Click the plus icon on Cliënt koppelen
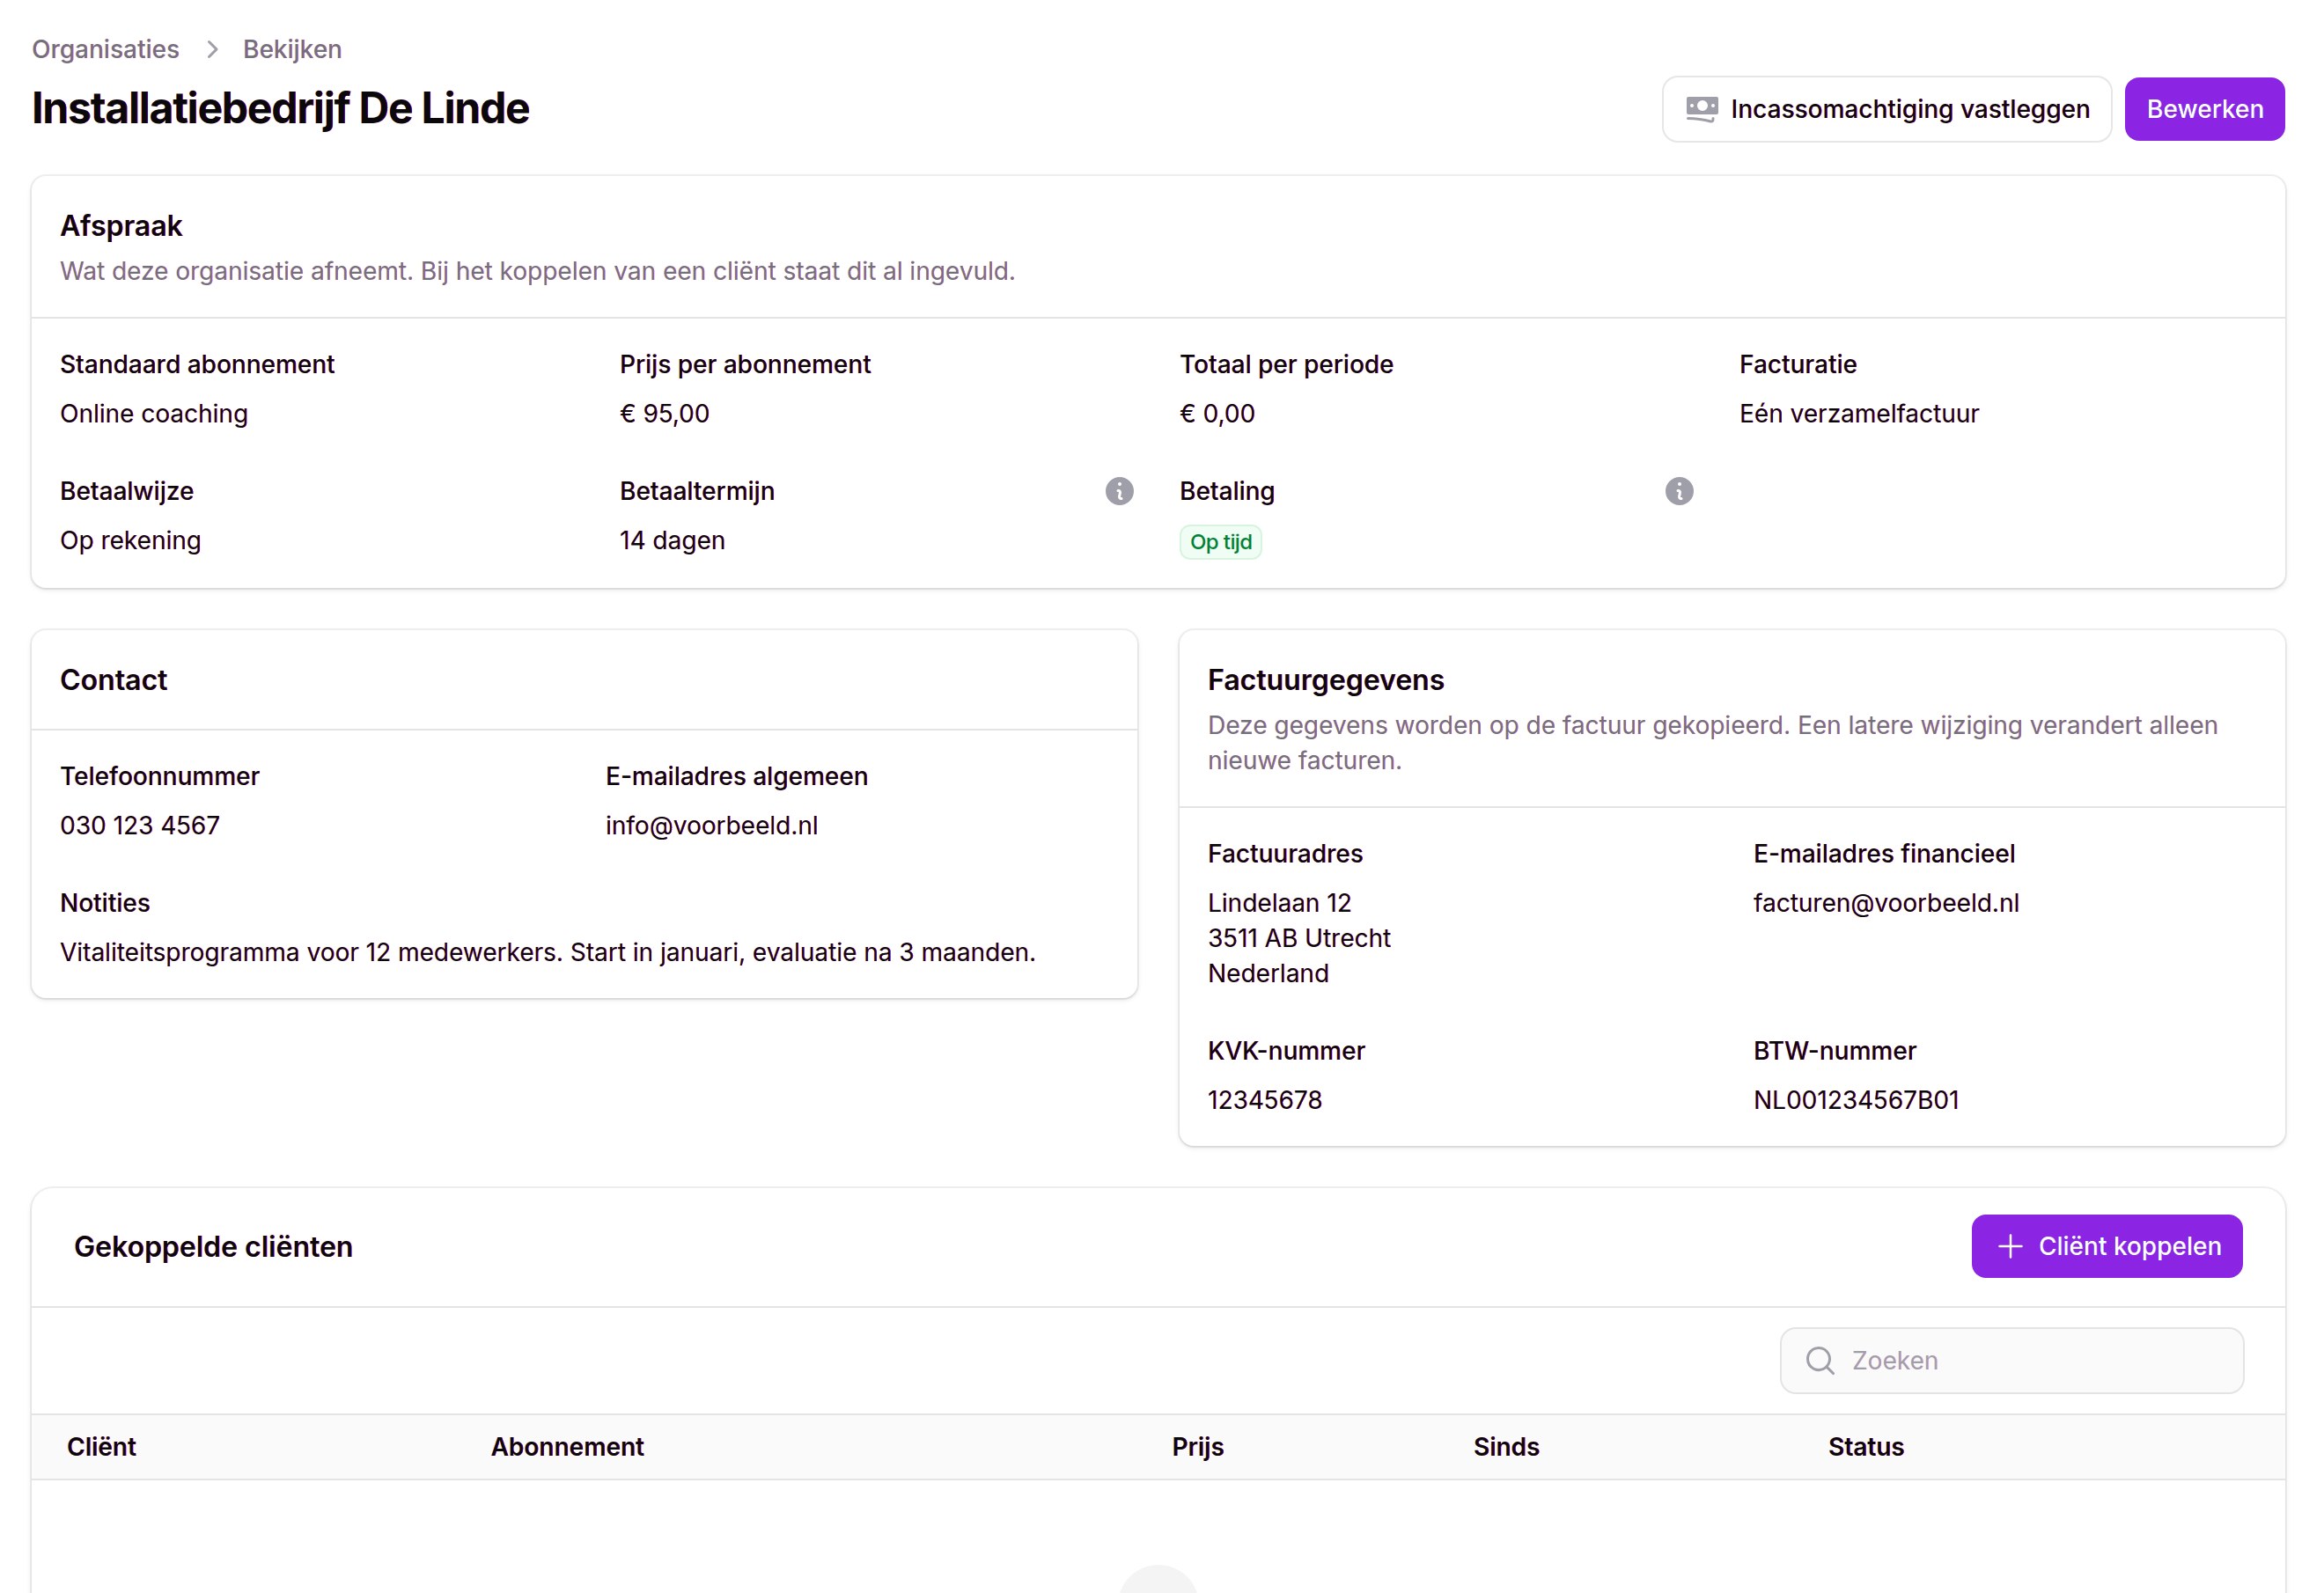 click(x=2010, y=1246)
